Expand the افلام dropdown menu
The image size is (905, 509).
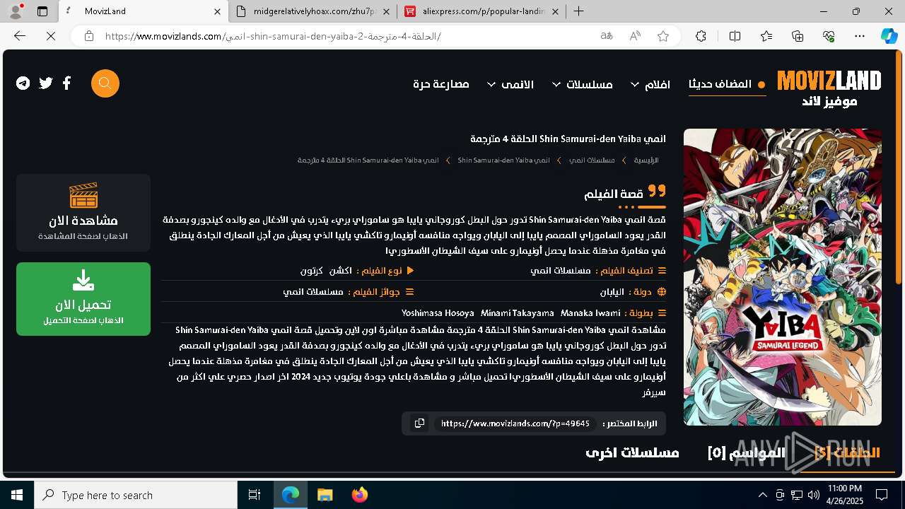(650, 84)
